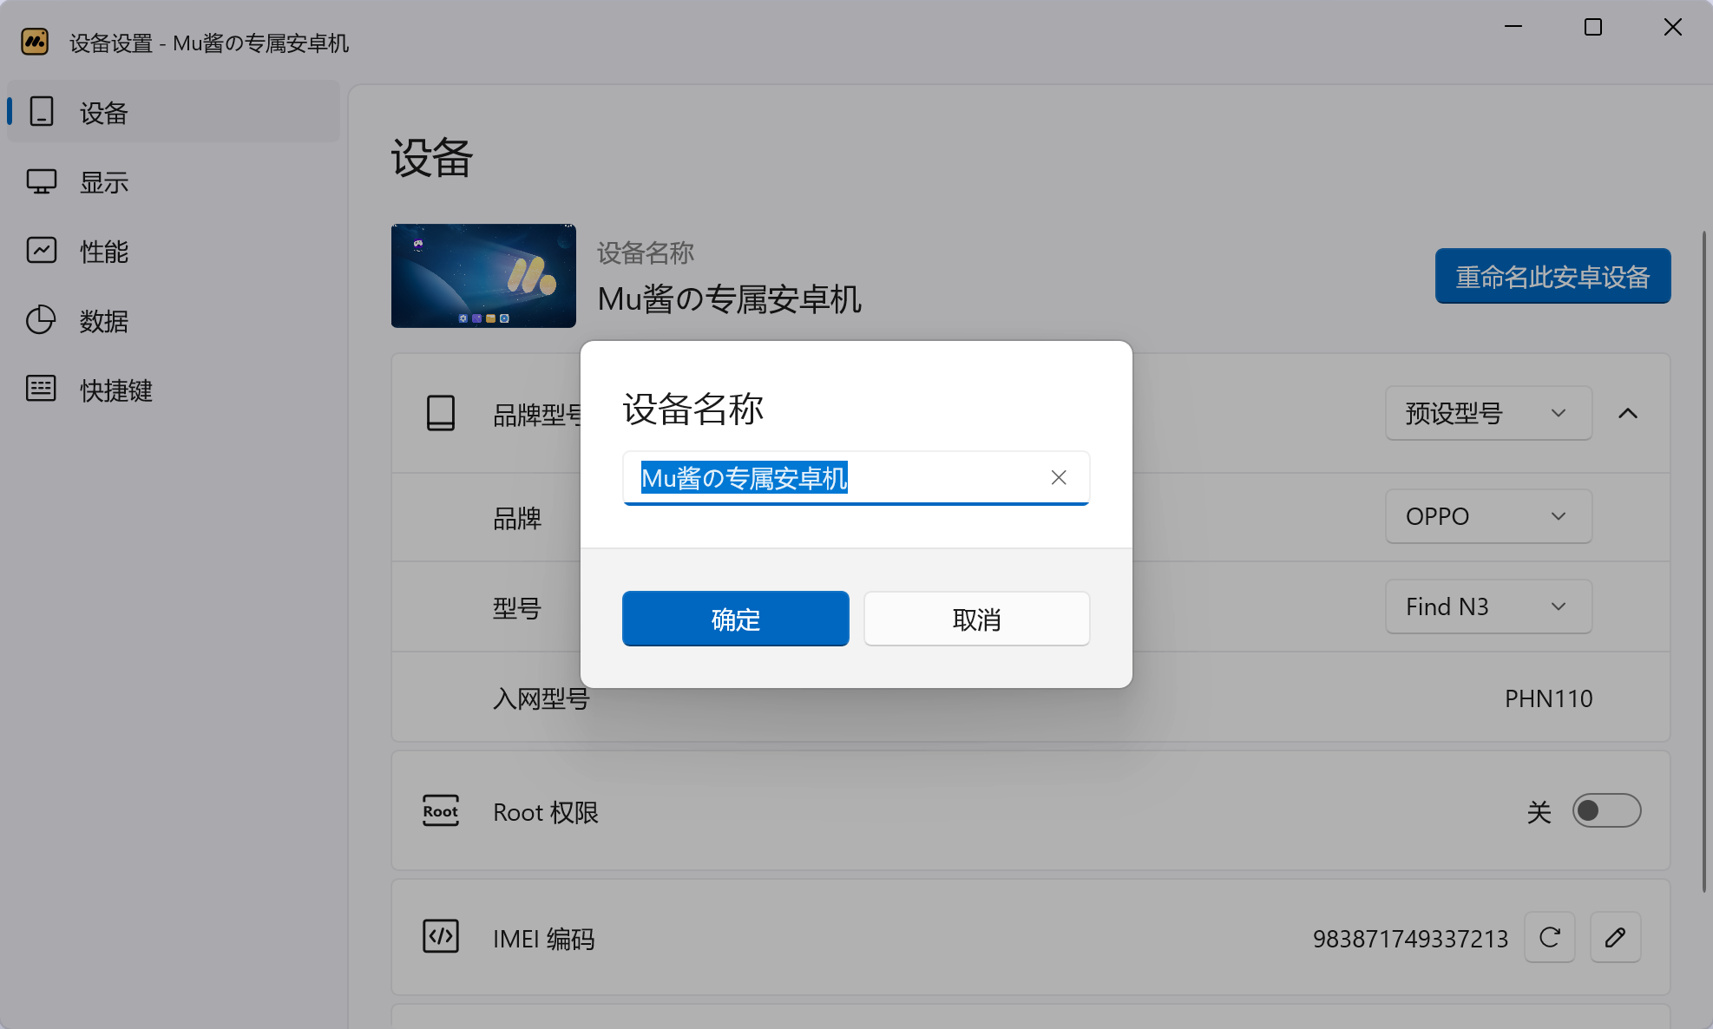
Task: Clear the device name text with X
Action: tap(1059, 477)
